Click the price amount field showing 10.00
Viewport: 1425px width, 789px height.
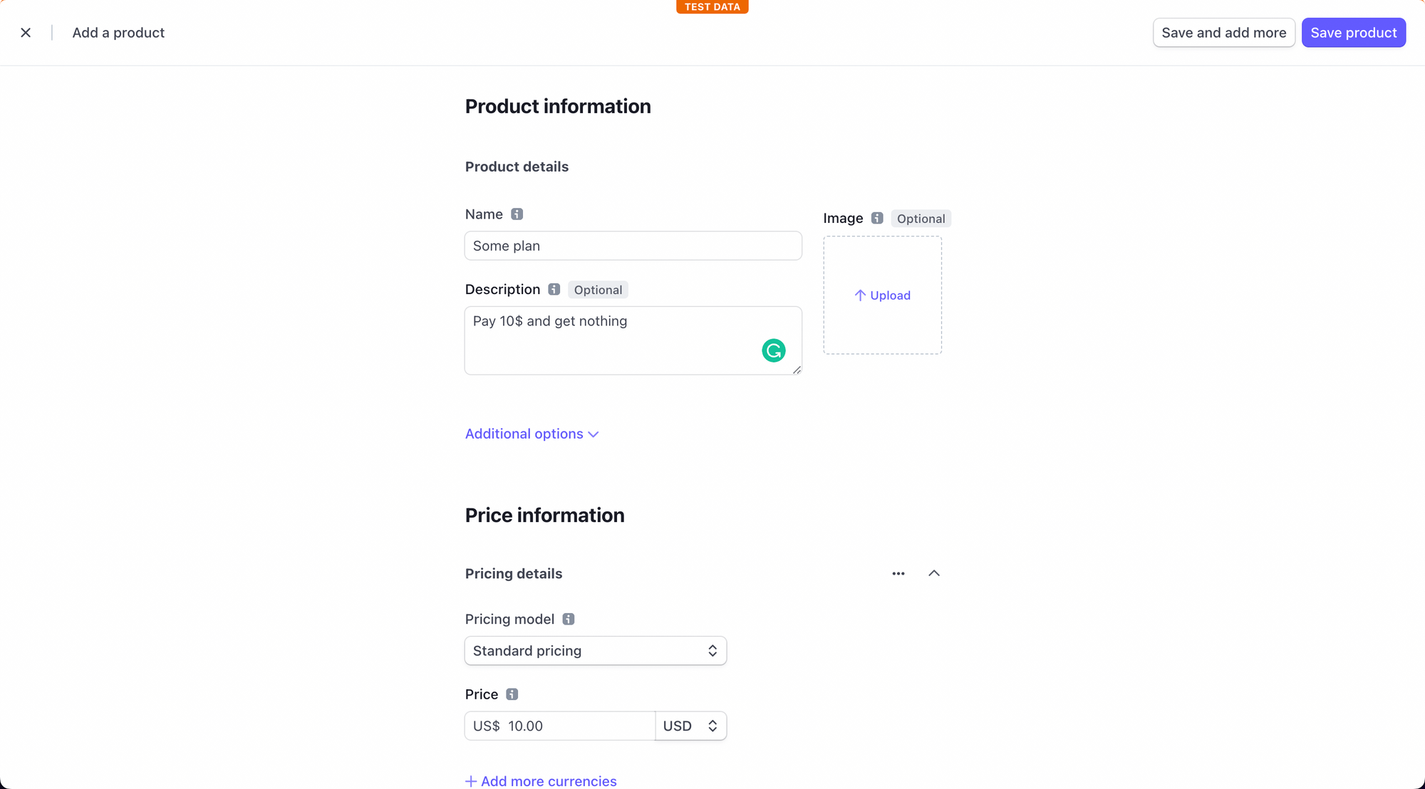[x=570, y=726]
